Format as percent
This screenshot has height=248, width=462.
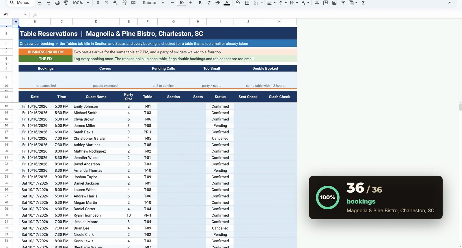pyautogui.click(x=107, y=3)
